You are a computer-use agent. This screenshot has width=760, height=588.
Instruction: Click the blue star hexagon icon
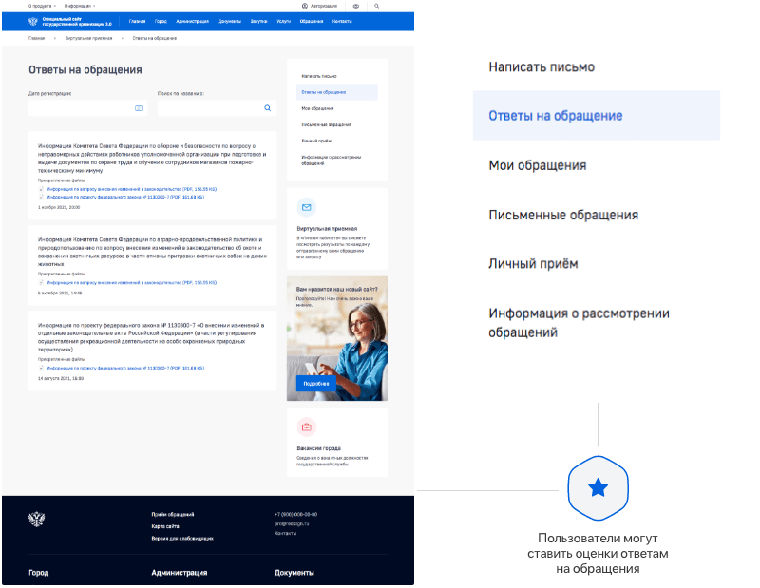point(598,488)
